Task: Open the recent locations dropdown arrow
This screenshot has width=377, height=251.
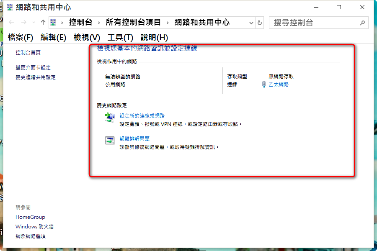Action: pyautogui.click(x=34, y=23)
